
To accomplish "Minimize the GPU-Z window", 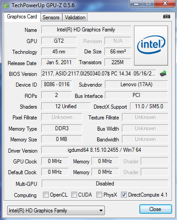I will click(x=136, y=3).
